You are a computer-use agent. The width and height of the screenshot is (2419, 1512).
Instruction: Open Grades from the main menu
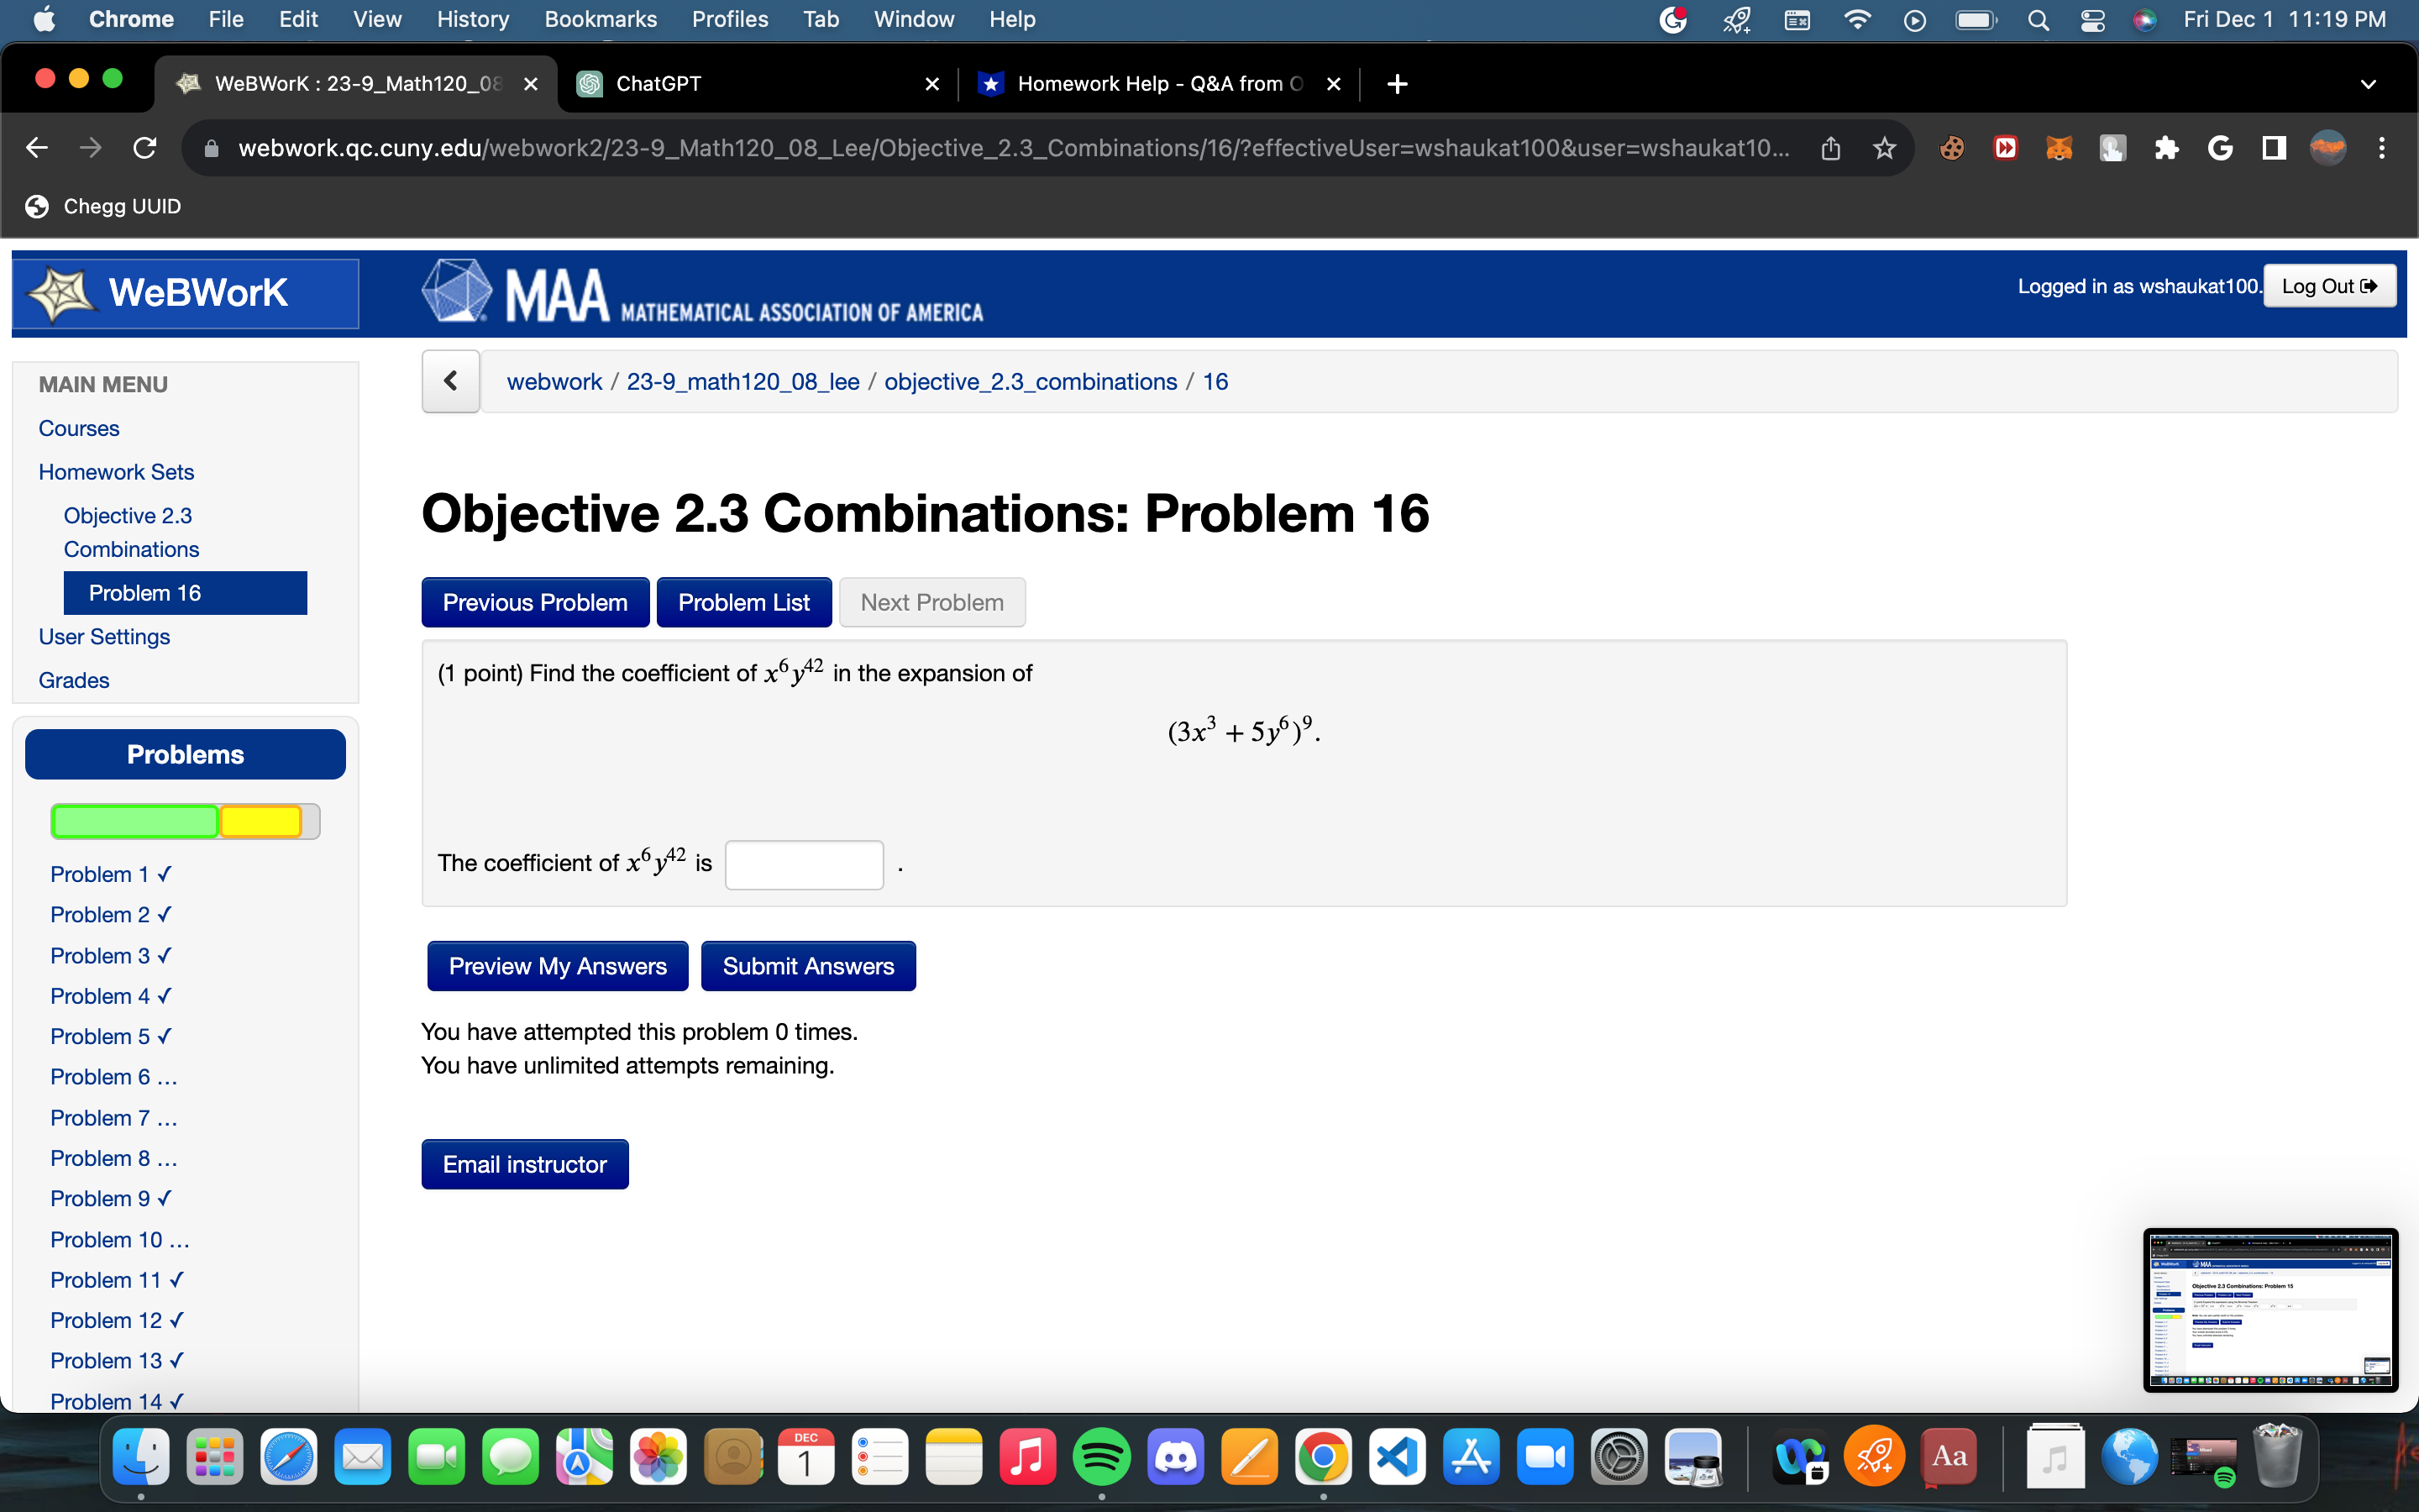(x=74, y=680)
